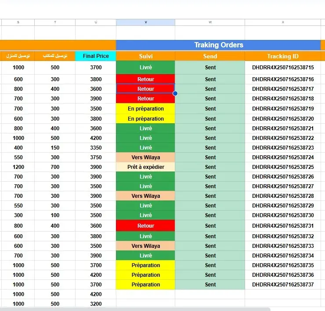Click tracking ID DHDRR4X2507162538730
The image size is (325, 311).
click(283, 215)
